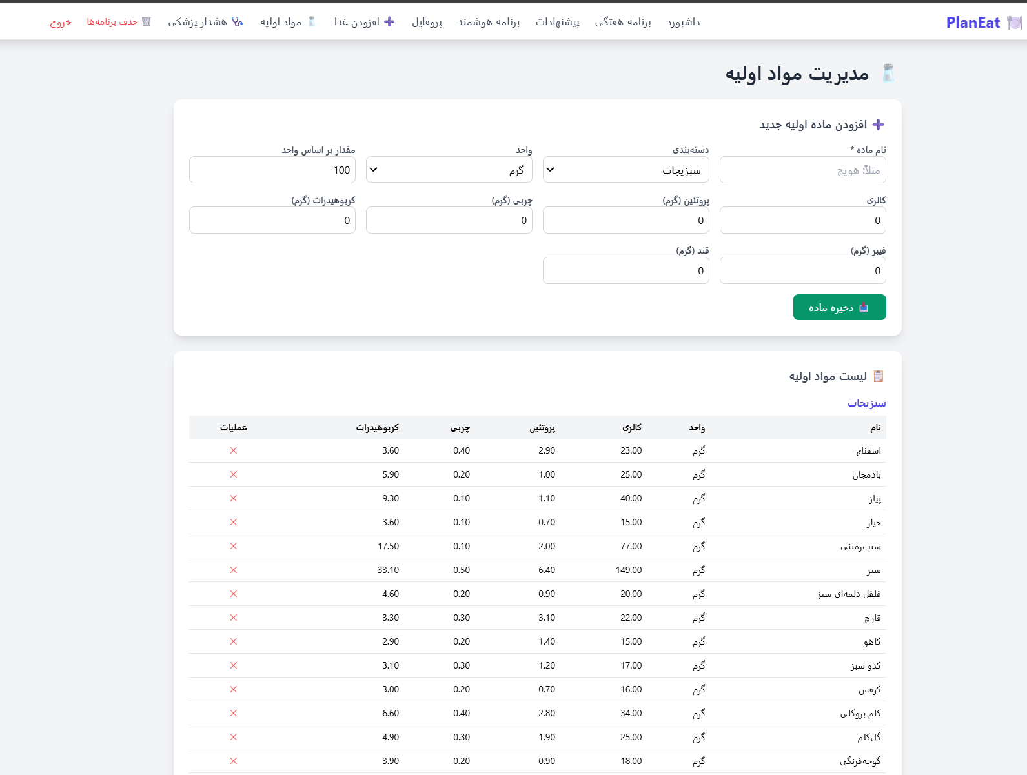Delete the کرفس ingredient row

[x=234, y=689]
